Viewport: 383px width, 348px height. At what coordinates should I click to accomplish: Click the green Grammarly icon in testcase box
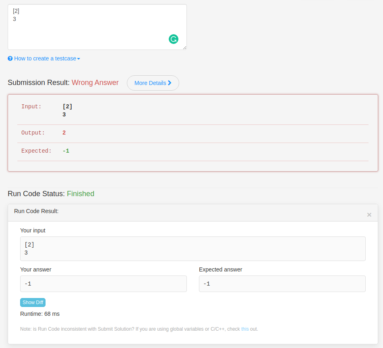point(174,39)
